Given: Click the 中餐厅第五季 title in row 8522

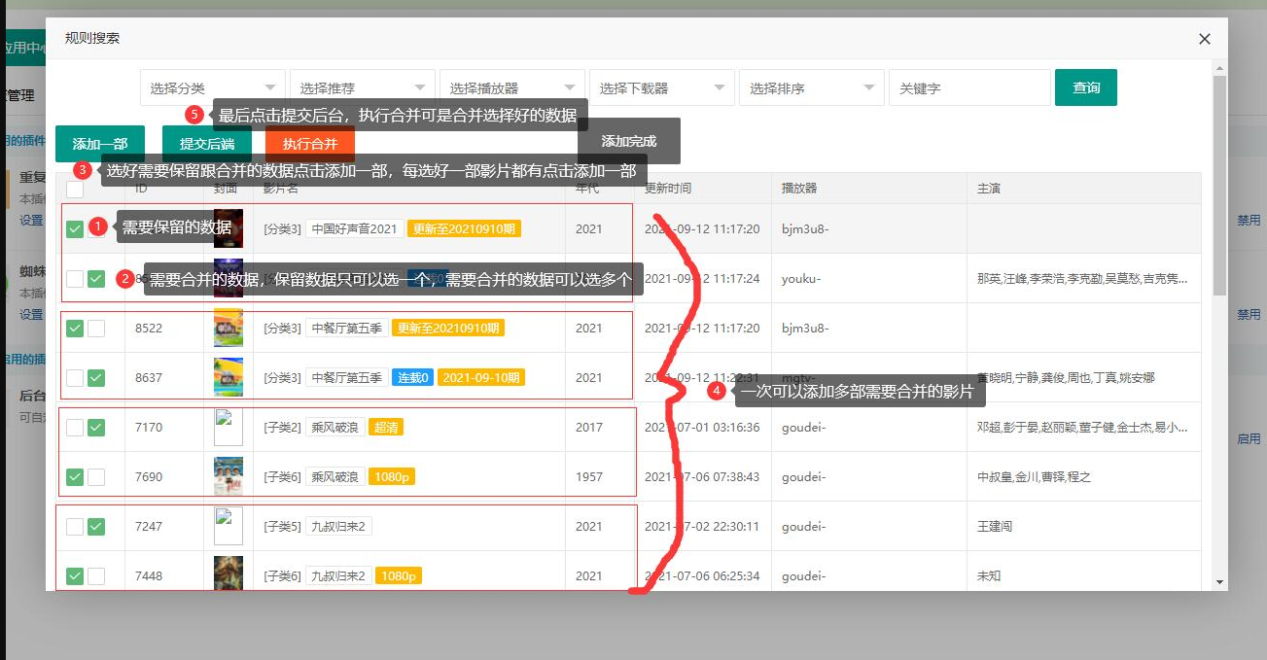Looking at the screenshot, I should coord(346,329).
